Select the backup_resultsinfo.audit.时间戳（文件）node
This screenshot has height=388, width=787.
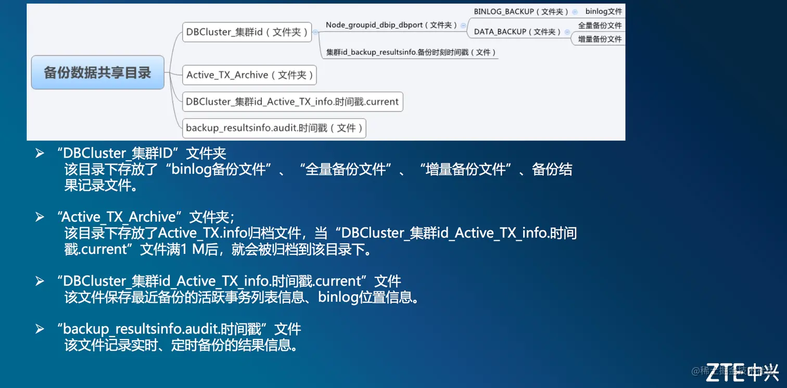tap(274, 128)
